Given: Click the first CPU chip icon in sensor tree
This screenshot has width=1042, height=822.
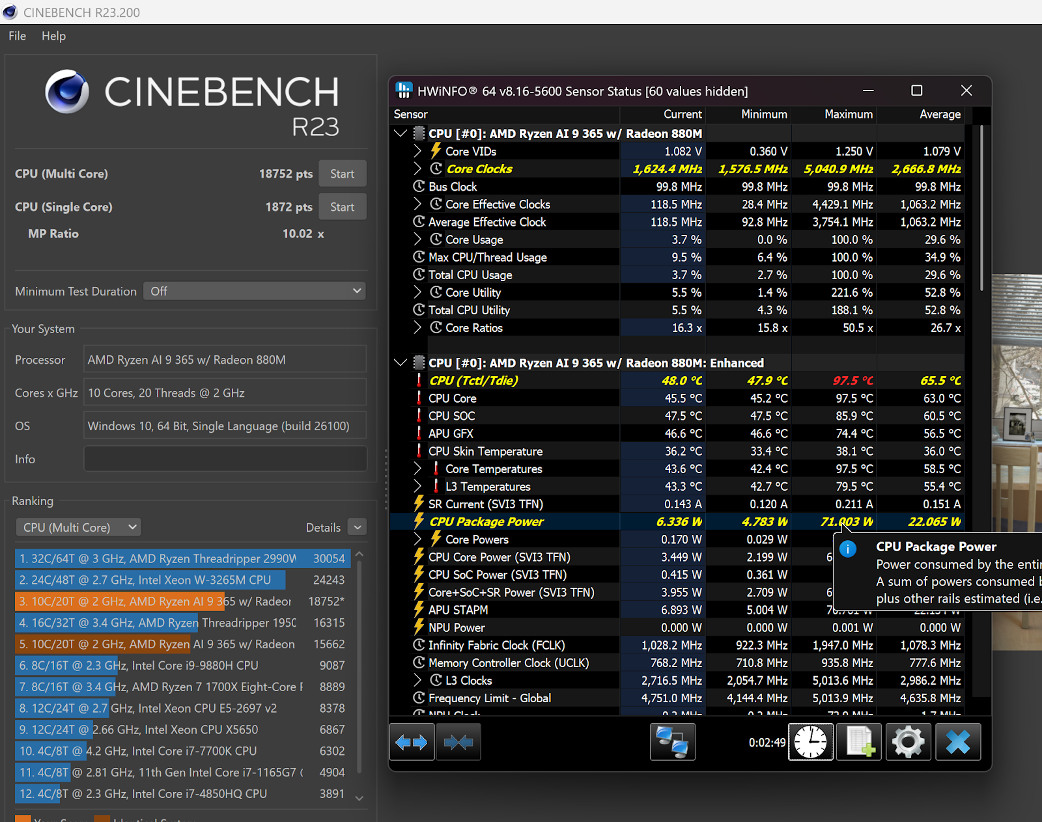Looking at the screenshot, I should click(x=419, y=133).
